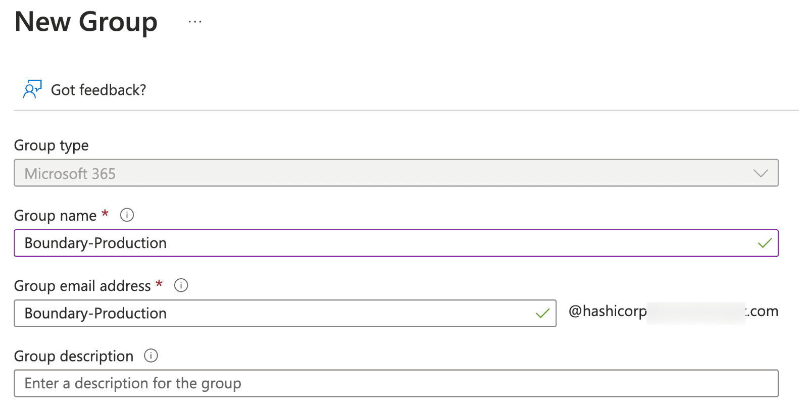799x407 pixels.
Task: Click the info icon beside Group name
Action: [x=127, y=215]
